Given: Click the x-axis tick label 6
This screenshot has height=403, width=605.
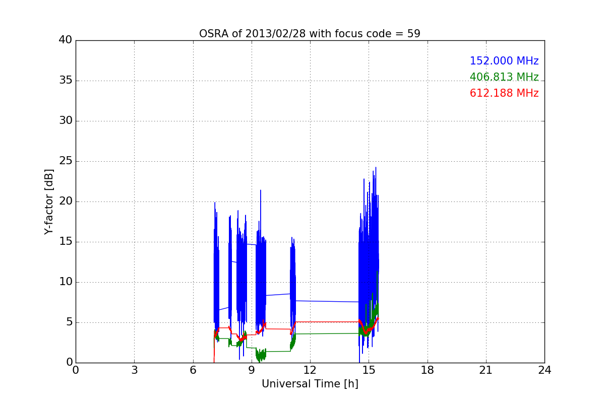Looking at the screenshot, I should (x=193, y=370).
